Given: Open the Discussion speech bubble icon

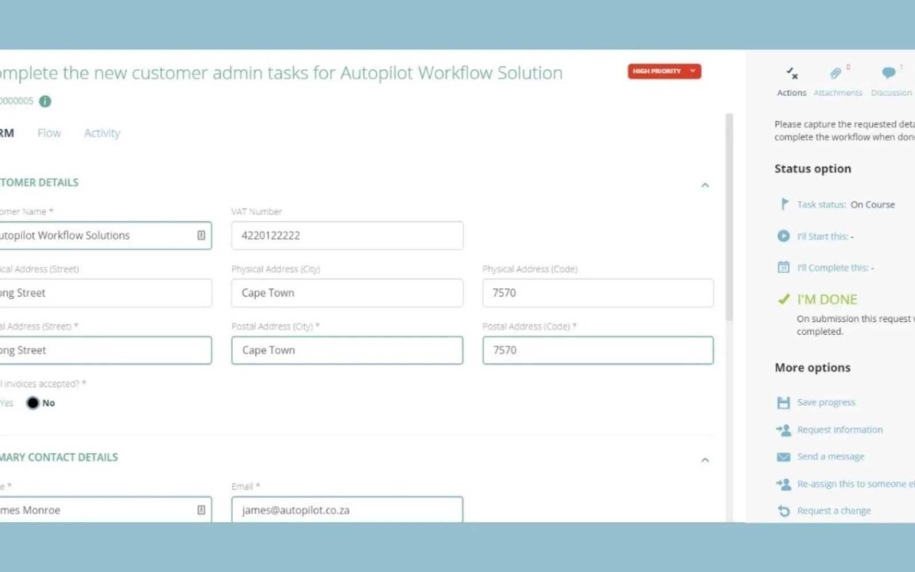Looking at the screenshot, I should point(888,73).
